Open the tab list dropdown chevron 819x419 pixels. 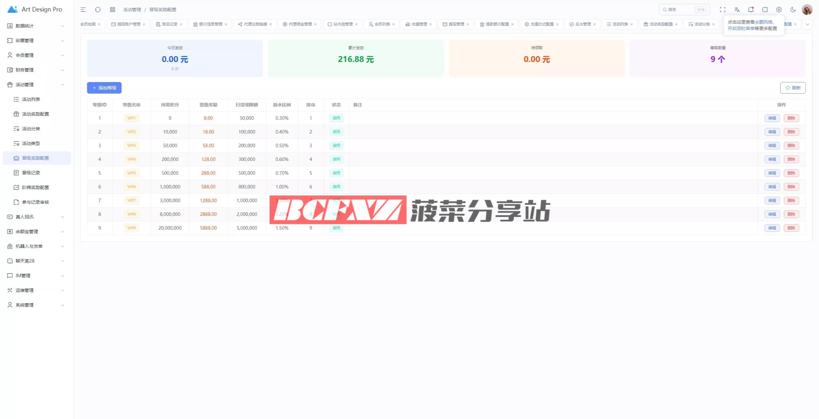pos(807,24)
